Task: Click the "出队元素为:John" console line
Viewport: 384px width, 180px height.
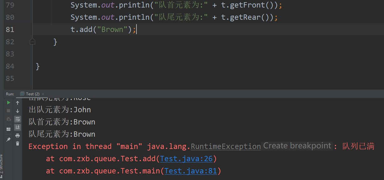Action: (x=60, y=110)
